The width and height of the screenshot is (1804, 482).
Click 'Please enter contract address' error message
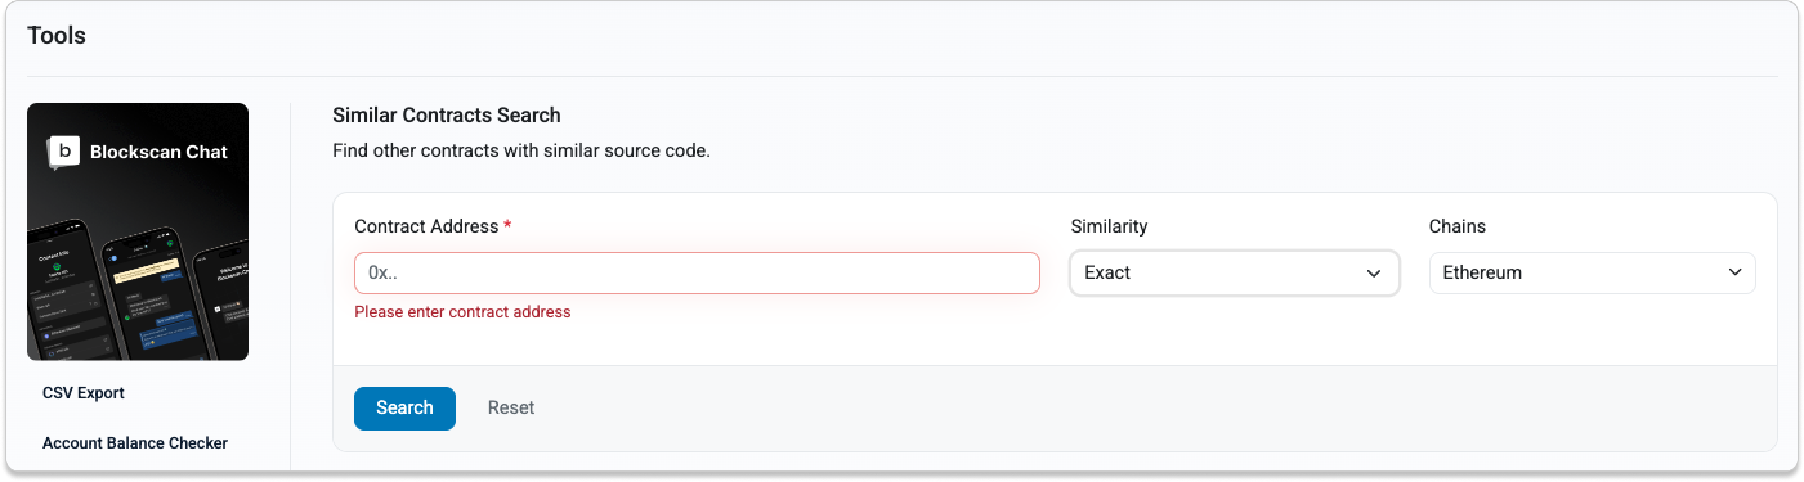point(462,312)
